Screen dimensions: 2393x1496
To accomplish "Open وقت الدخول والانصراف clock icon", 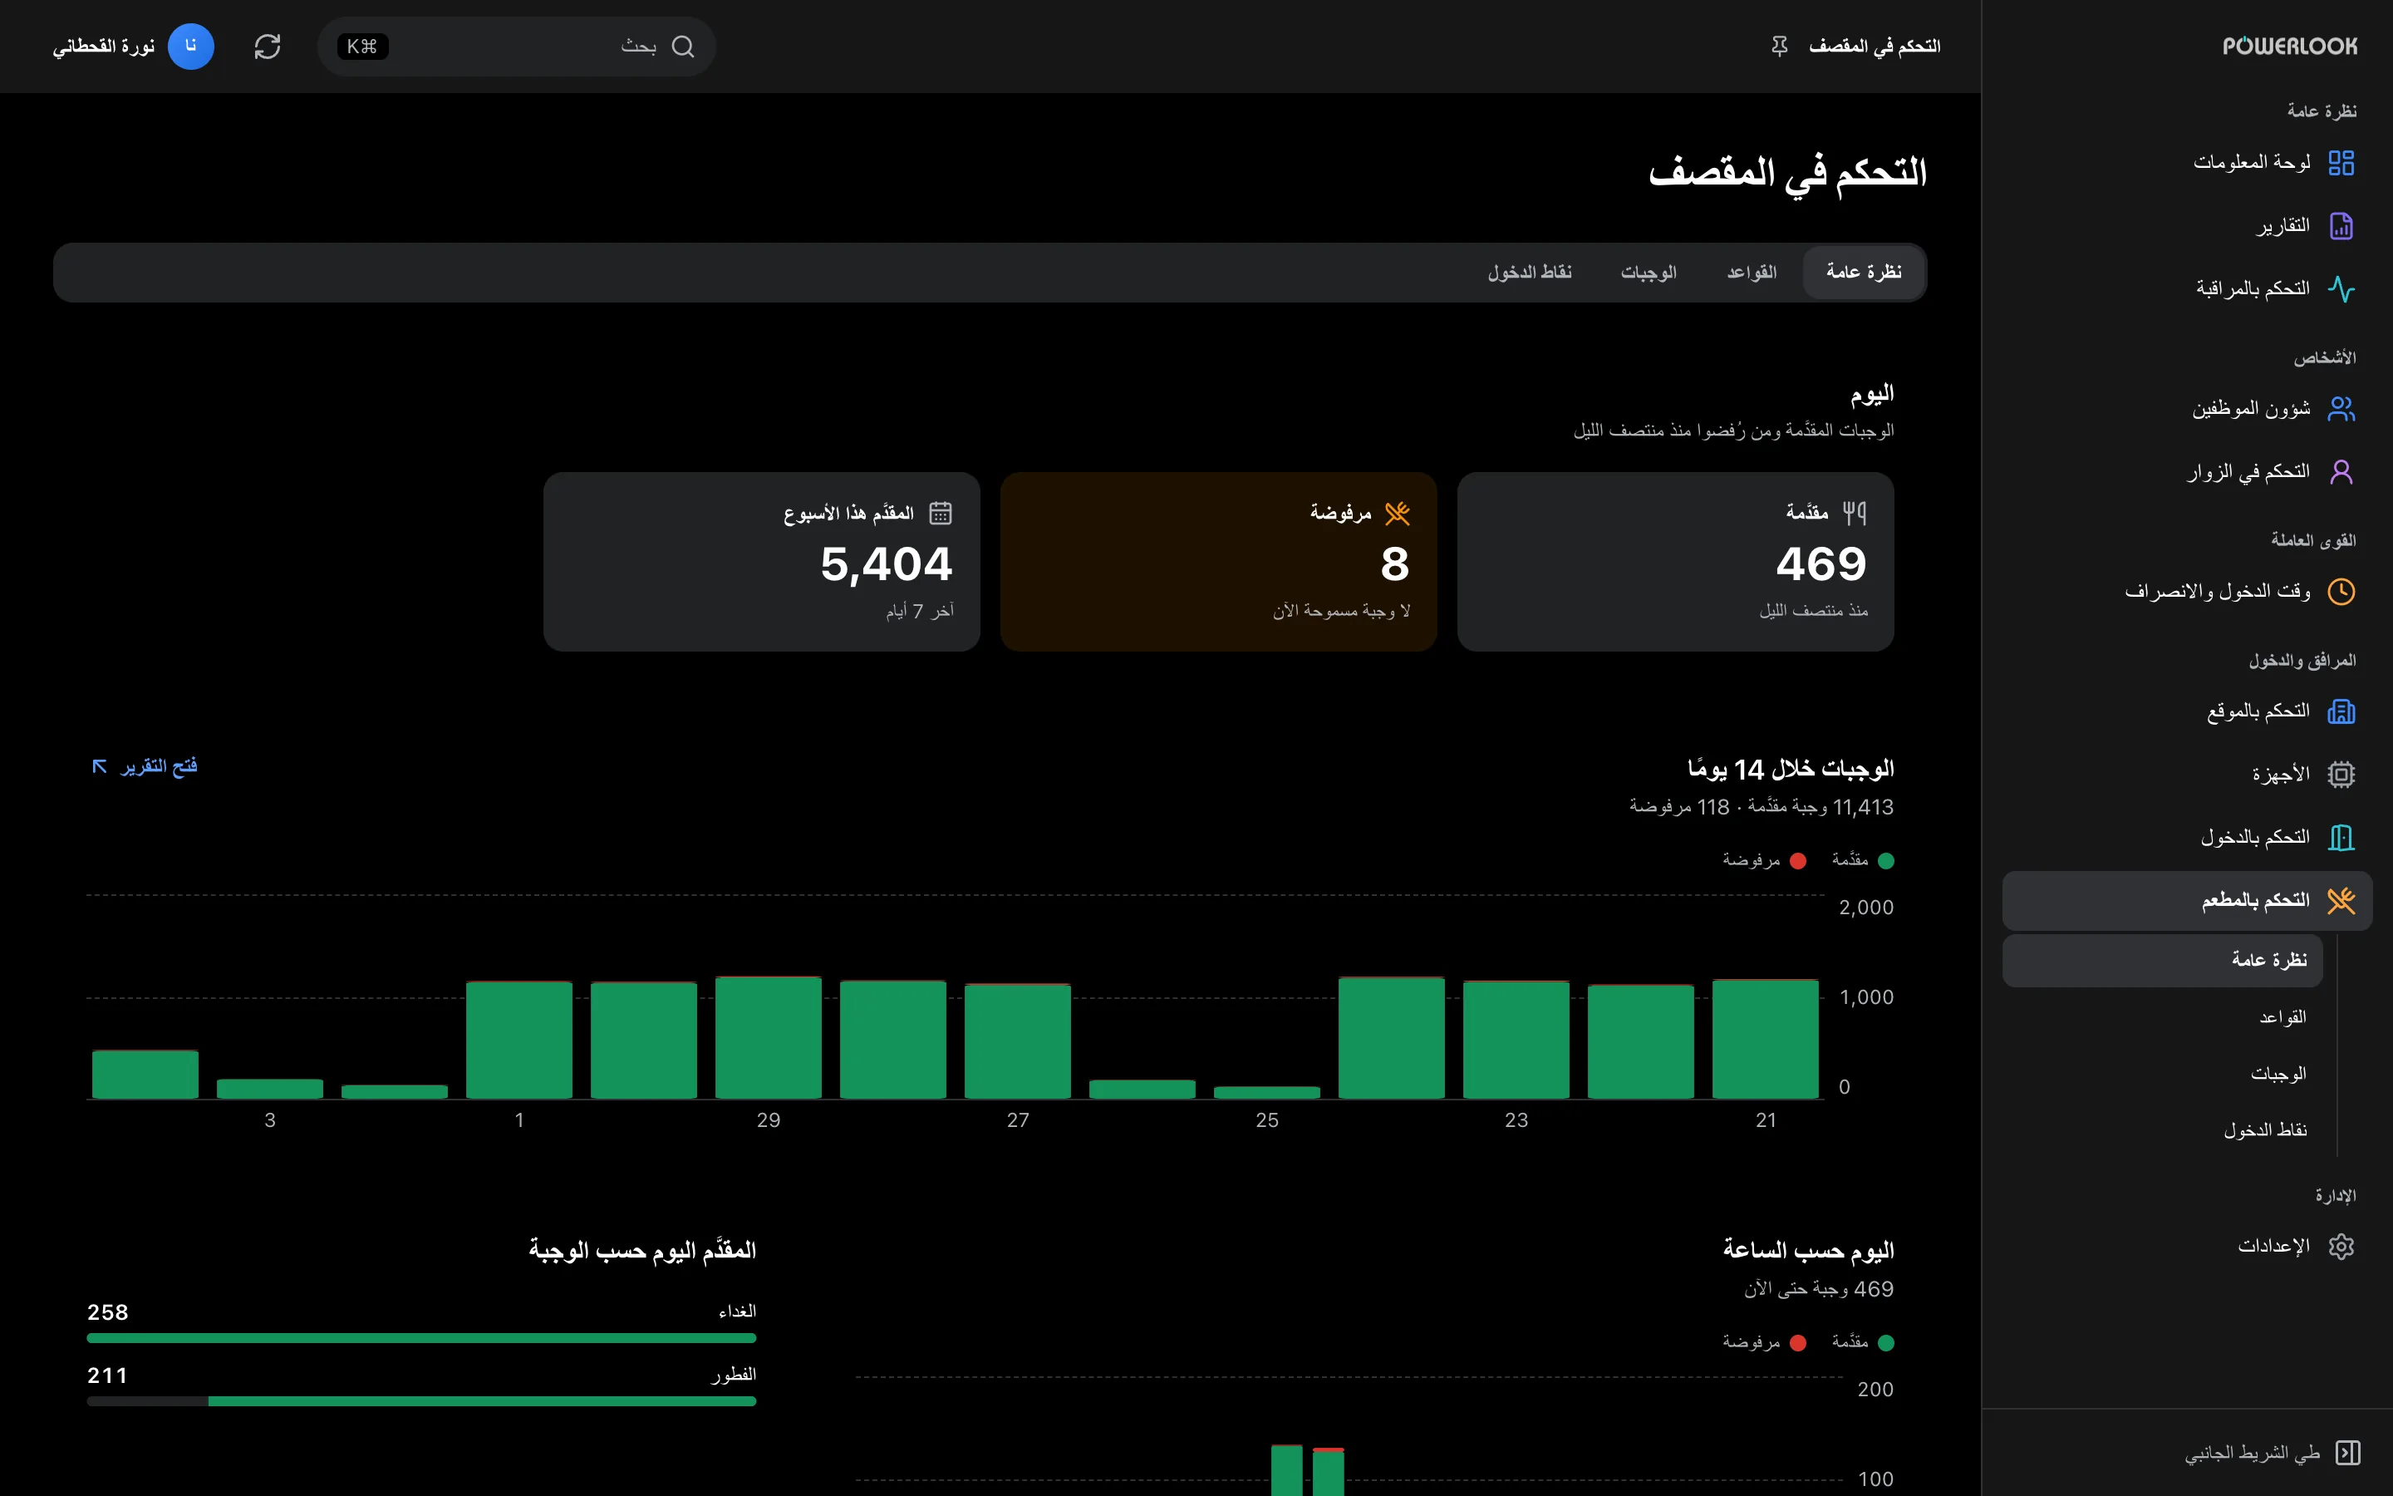I will 2341,592.
